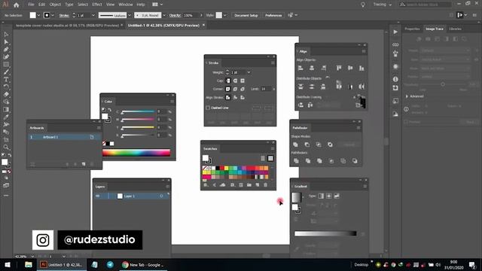Open the Object menu
Image resolution: width=482 pixels, height=271 pixels.
point(55,5)
